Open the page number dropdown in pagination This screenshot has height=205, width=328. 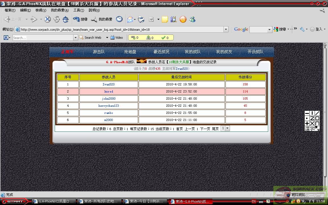tap(227, 128)
